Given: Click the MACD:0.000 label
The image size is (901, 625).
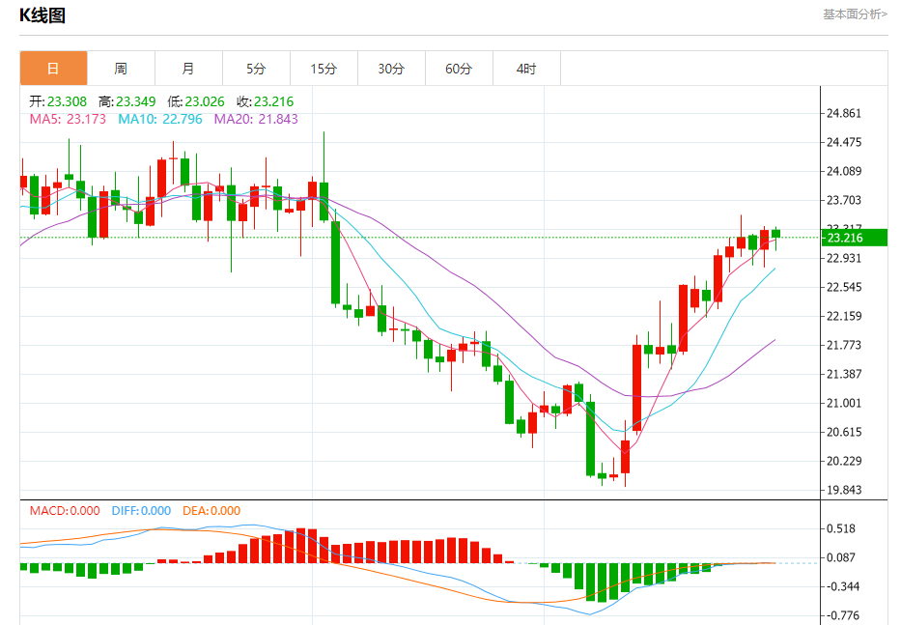Looking at the screenshot, I should [x=65, y=511].
